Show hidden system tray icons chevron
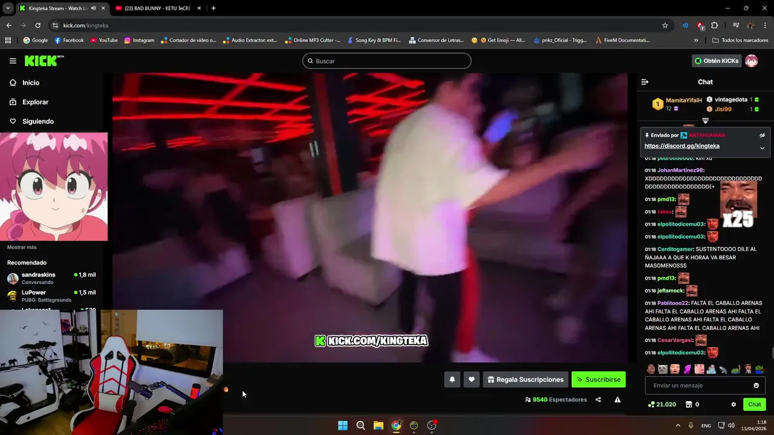Viewport: 774px width, 435px height. coord(678,425)
